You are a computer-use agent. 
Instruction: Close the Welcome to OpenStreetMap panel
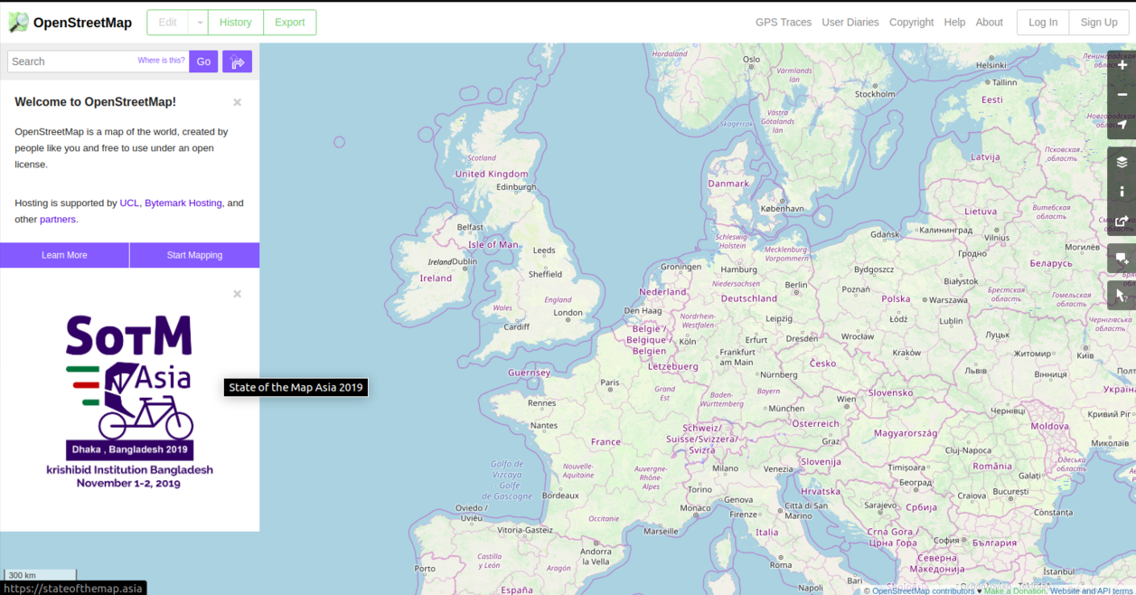coord(237,102)
